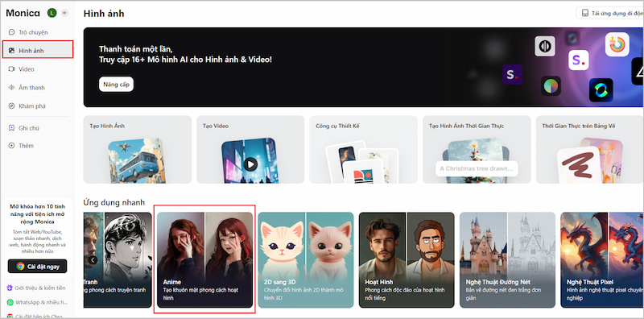
Task: Open the green L user avatar
Action: pyautogui.click(x=52, y=13)
